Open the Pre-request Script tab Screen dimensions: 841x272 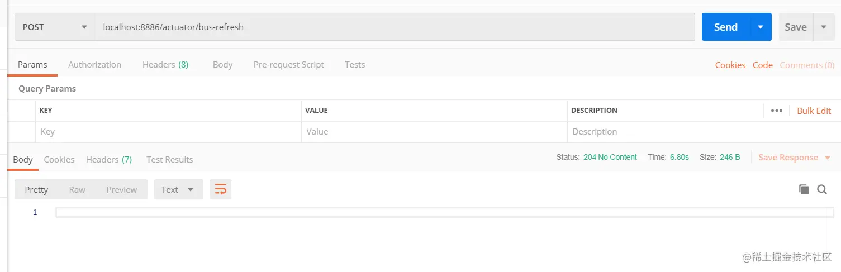[288, 65]
